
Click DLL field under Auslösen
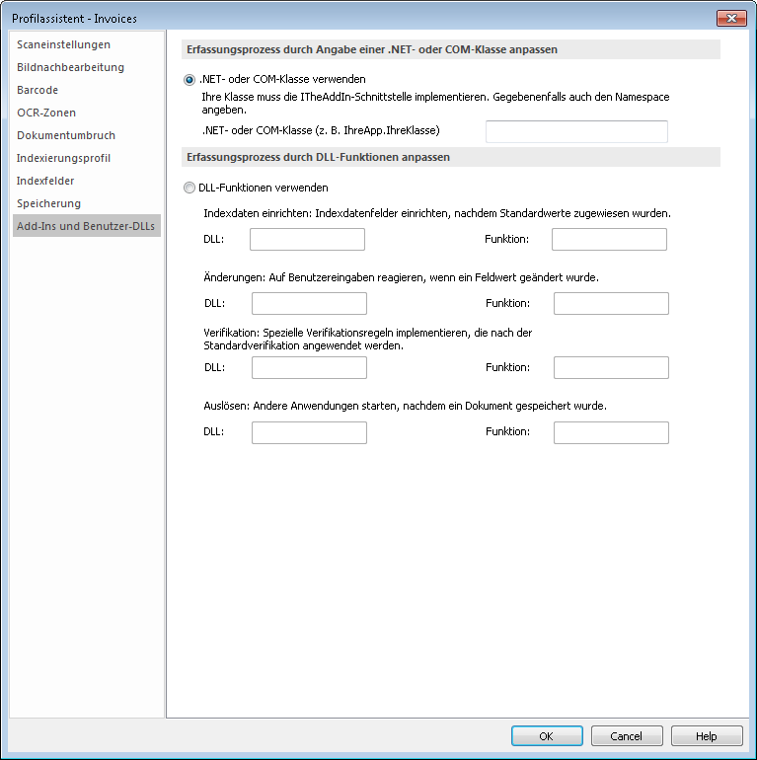(x=309, y=433)
